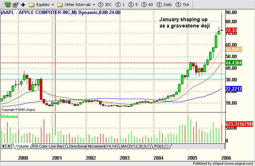255x166 pixels.
Task: Click the green Volume pane label
Action: pos(9,116)
